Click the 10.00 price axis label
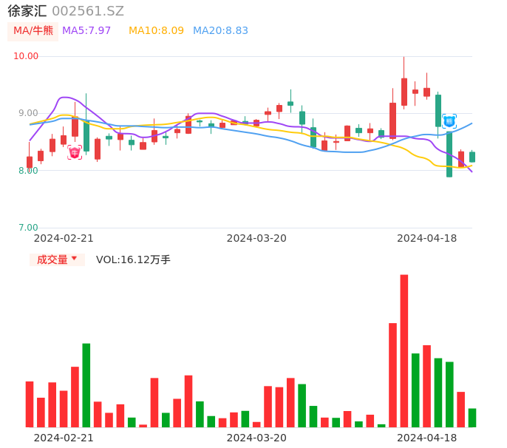 point(26,56)
